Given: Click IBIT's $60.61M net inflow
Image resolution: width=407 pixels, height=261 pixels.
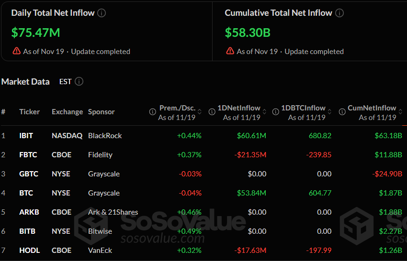Looking at the screenshot, I should click(251, 136).
